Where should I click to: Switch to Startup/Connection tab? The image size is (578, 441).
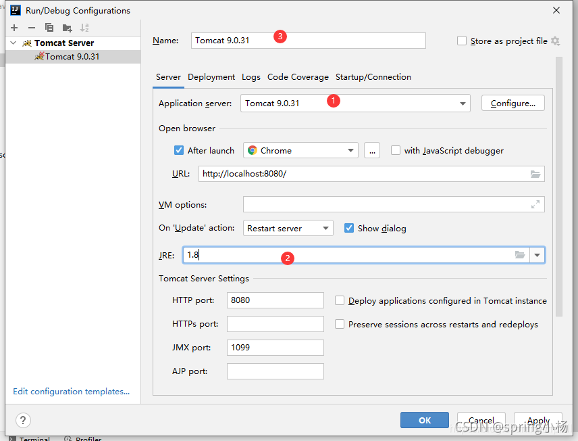click(x=373, y=77)
